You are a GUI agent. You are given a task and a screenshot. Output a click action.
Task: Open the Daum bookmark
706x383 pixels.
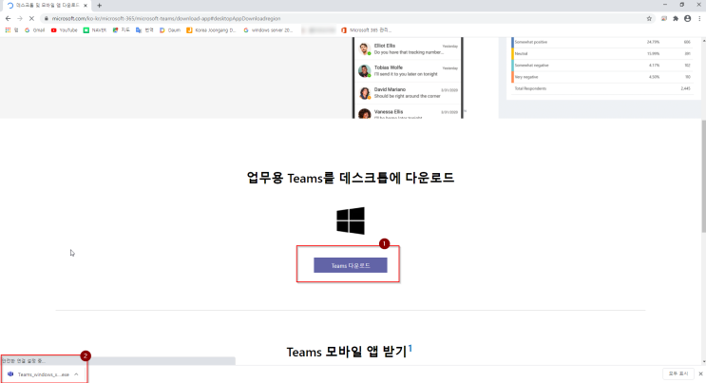tap(170, 30)
